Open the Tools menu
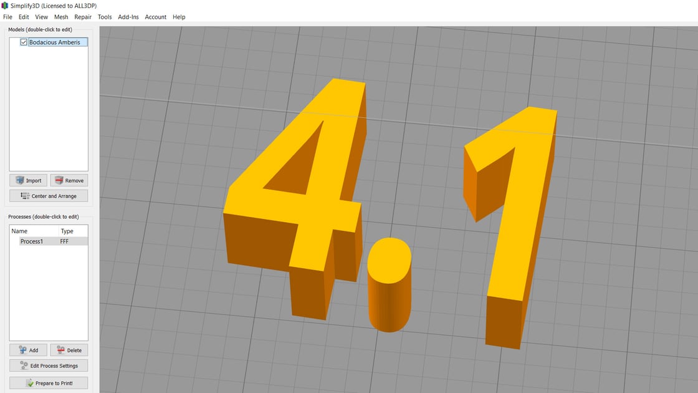 pos(103,17)
